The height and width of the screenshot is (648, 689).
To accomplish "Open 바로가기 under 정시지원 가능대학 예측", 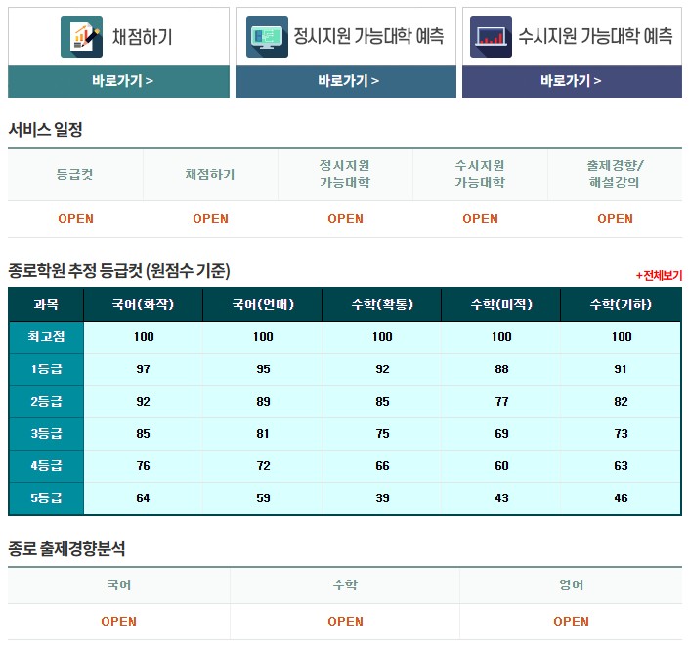I will 346,81.
